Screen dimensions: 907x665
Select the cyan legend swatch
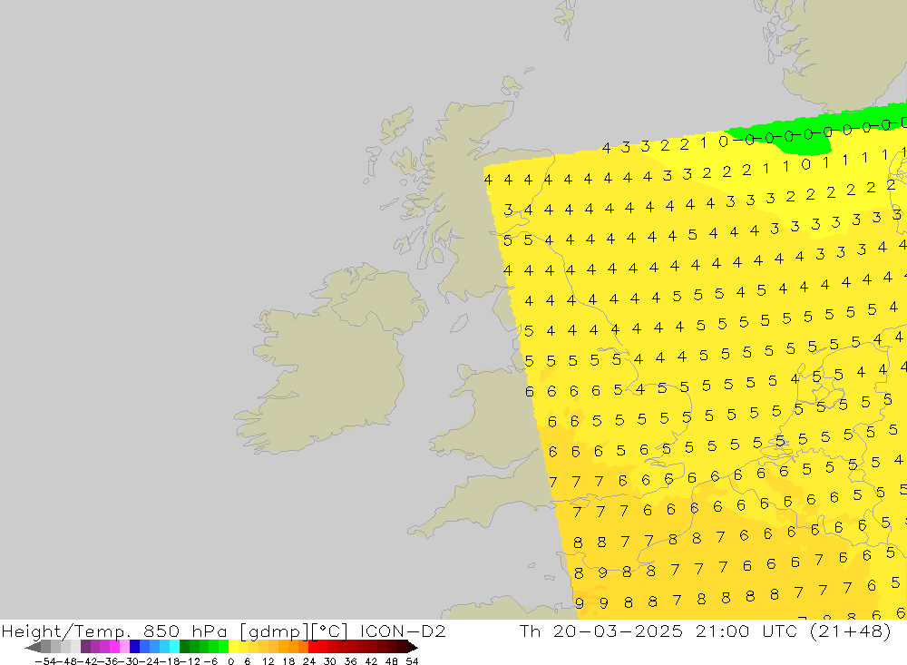(175, 647)
